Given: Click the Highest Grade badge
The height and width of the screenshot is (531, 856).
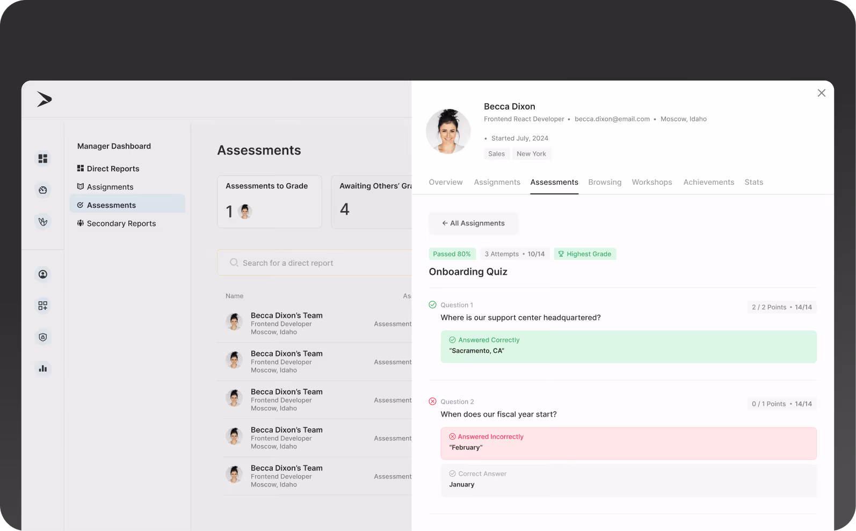Looking at the screenshot, I should coord(585,254).
